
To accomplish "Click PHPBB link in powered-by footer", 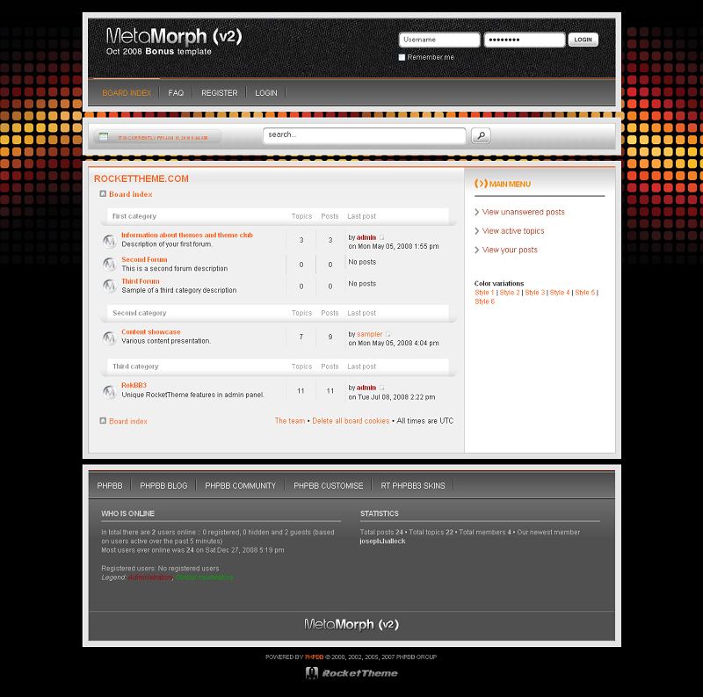I will pyautogui.click(x=314, y=657).
